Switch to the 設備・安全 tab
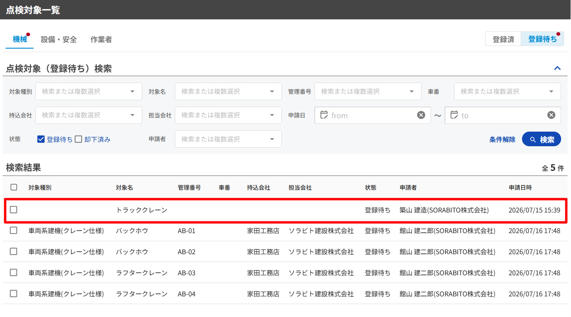The width and height of the screenshot is (571, 317). tap(59, 40)
